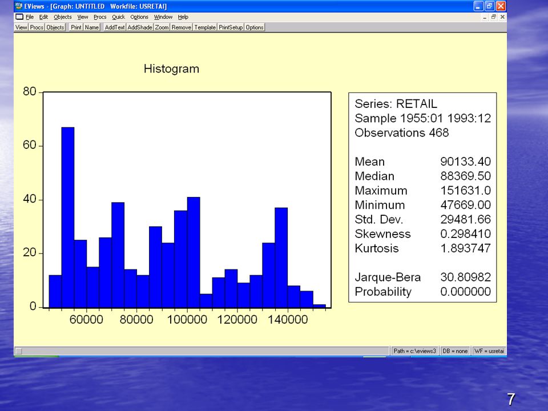Click the 40 y-axis label
The height and width of the screenshot is (411, 548).
[x=29, y=199]
